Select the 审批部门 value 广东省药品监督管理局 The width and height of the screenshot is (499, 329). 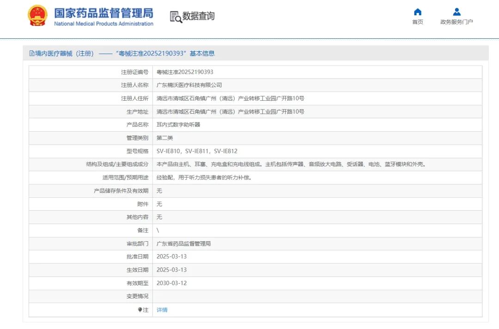(184, 243)
